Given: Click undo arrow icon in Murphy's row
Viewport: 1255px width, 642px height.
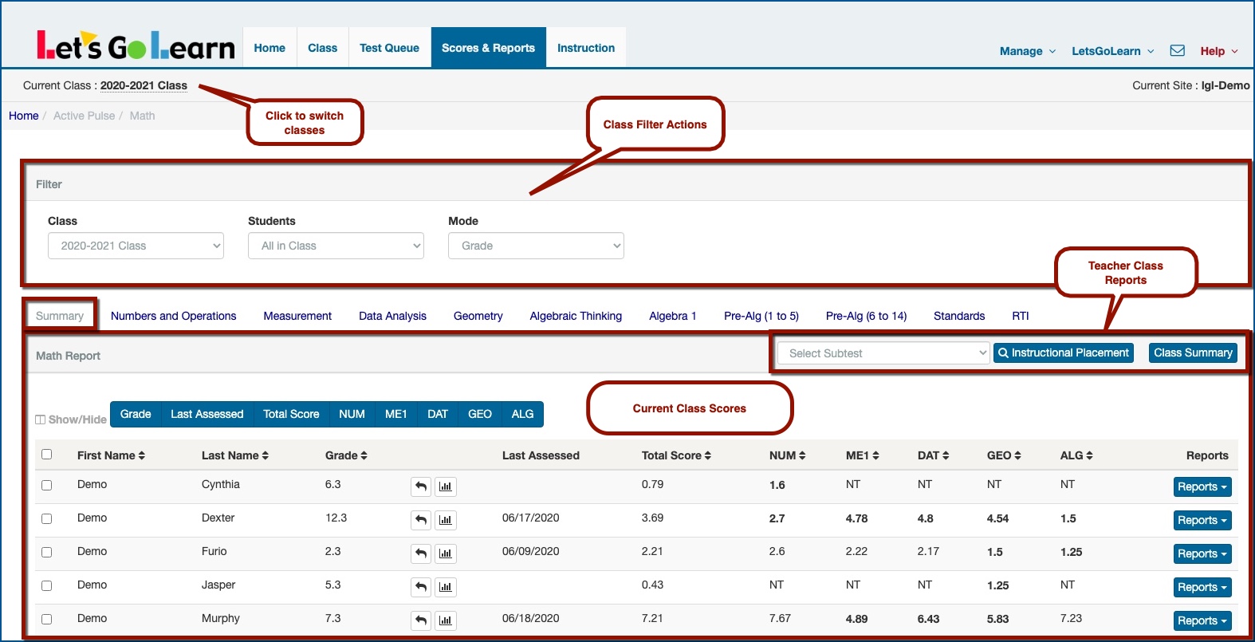Looking at the screenshot, I should coord(421,620).
